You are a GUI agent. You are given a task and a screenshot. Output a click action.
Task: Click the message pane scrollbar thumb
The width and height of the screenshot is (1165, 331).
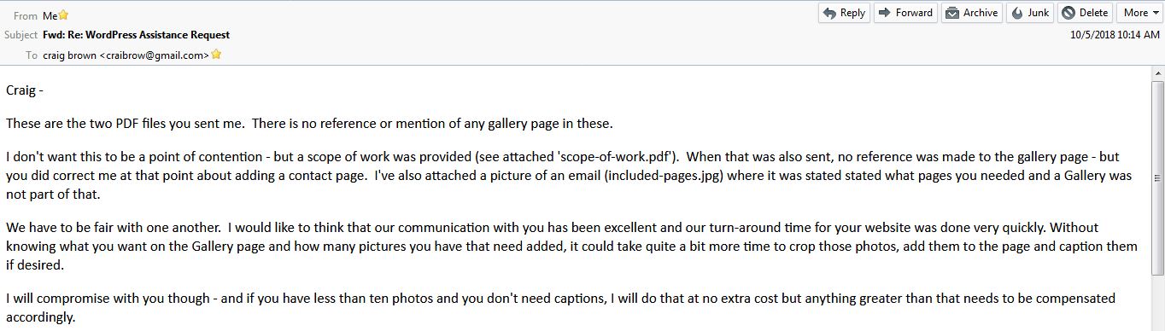tap(1157, 177)
